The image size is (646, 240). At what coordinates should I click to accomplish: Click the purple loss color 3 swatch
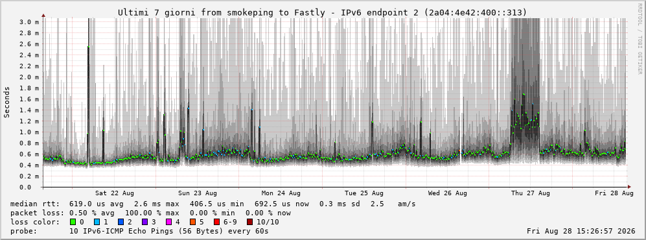(144, 222)
